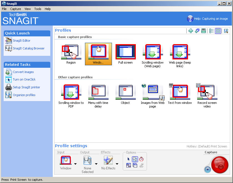Pick Images from Web page profile
Image resolution: width=233 pixels, height=183 pixels.
tap(153, 96)
